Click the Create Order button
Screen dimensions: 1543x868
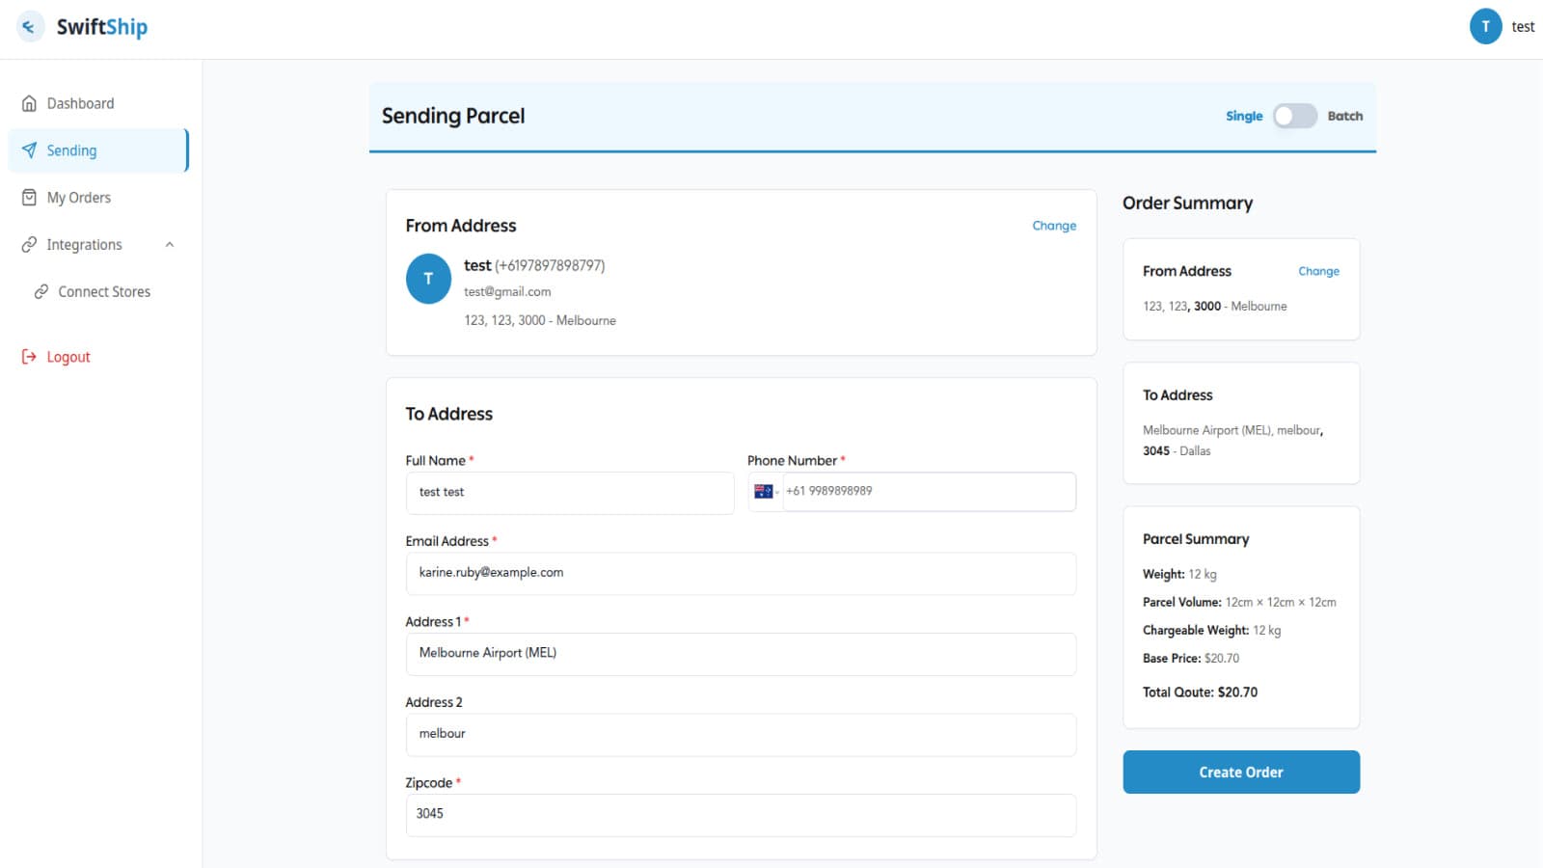[x=1241, y=773]
